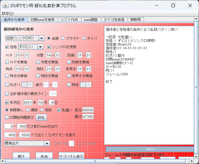Viewport: 199px width, 164px height.
Task: Switch to the タマゴ性格値 tab
Action: coord(114,20)
